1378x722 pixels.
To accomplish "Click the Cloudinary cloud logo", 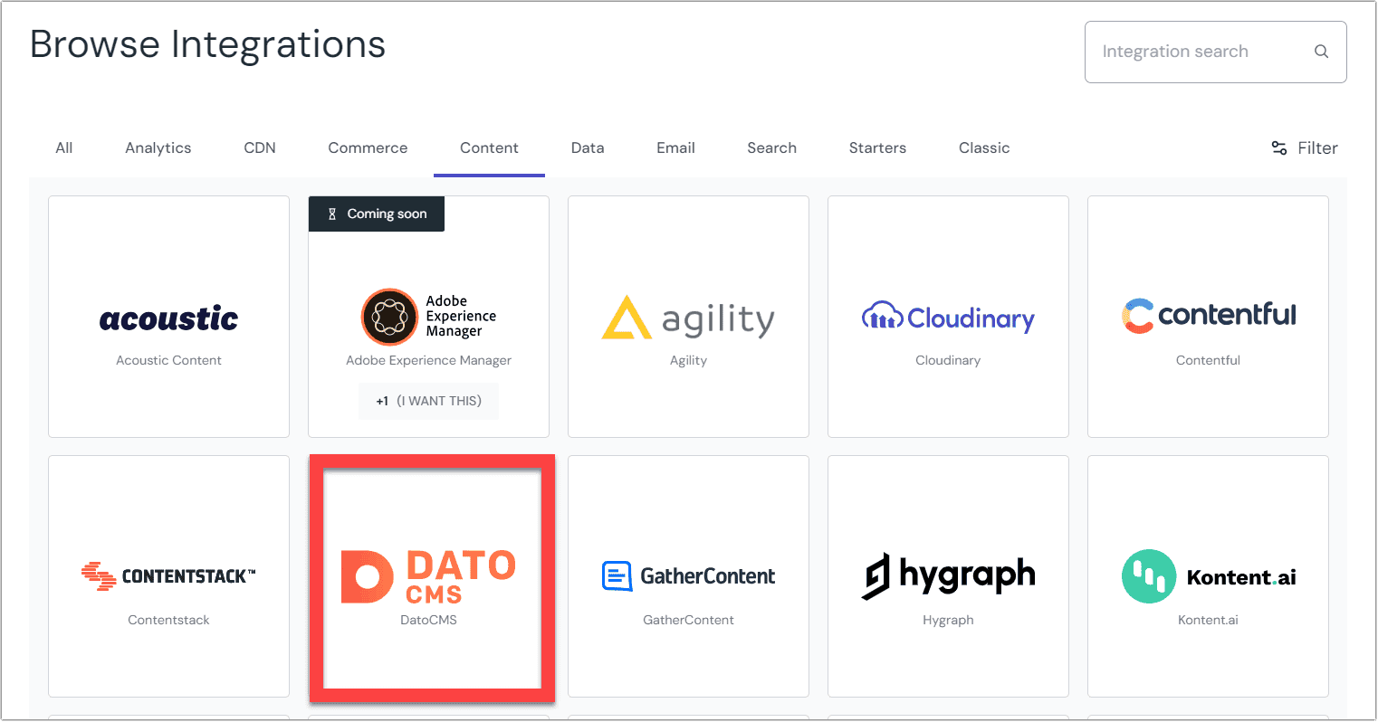I will 882,316.
